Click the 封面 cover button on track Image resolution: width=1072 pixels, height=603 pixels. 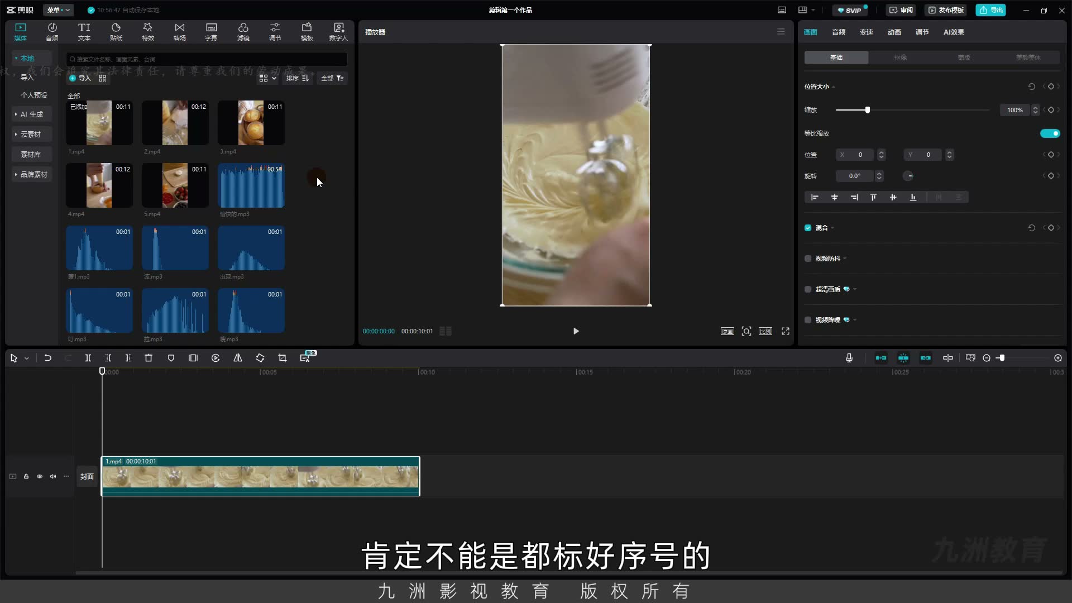[87, 476]
